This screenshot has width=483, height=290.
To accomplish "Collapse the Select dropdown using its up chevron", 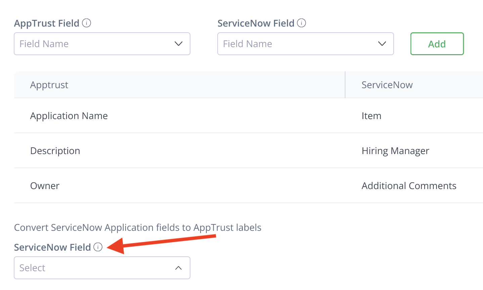I will coord(178,268).
